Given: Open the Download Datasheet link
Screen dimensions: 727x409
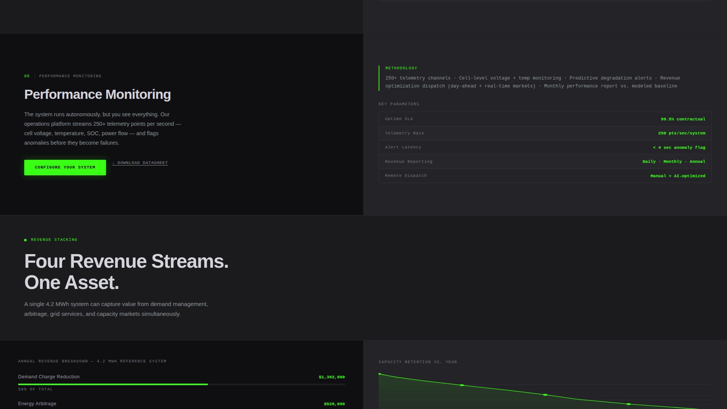Looking at the screenshot, I should point(140,163).
